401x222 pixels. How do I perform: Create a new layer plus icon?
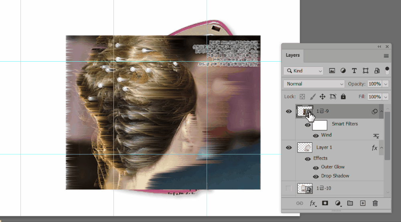tap(363, 203)
